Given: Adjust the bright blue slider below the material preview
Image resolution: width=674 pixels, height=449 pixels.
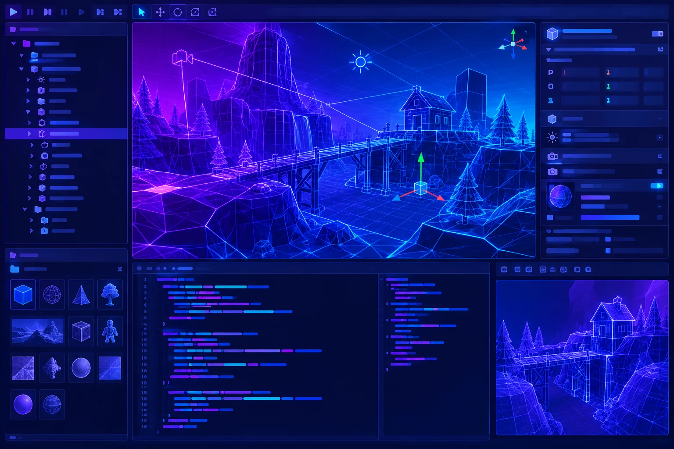Looking at the screenshot, I should click(x=610, y=217).
